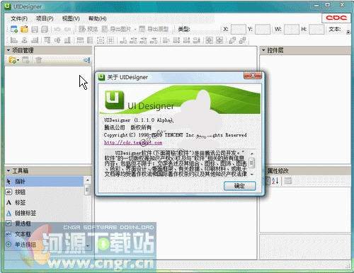This screenshot has height=273, width=354.
Task: Click the 预览 (Preview) toolbar button
Action: pyautogui.click(x=88, y=29)
